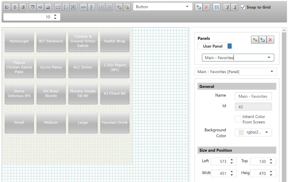Click the Distribute Horizontally spacing icon
The height and width of the screenshot is (182, 288).
tap(83, 7)
